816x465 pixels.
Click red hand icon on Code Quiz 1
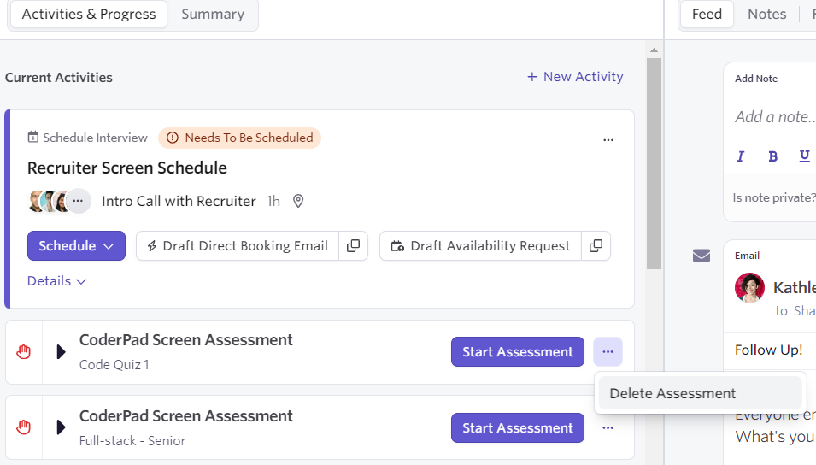[24, 352]
